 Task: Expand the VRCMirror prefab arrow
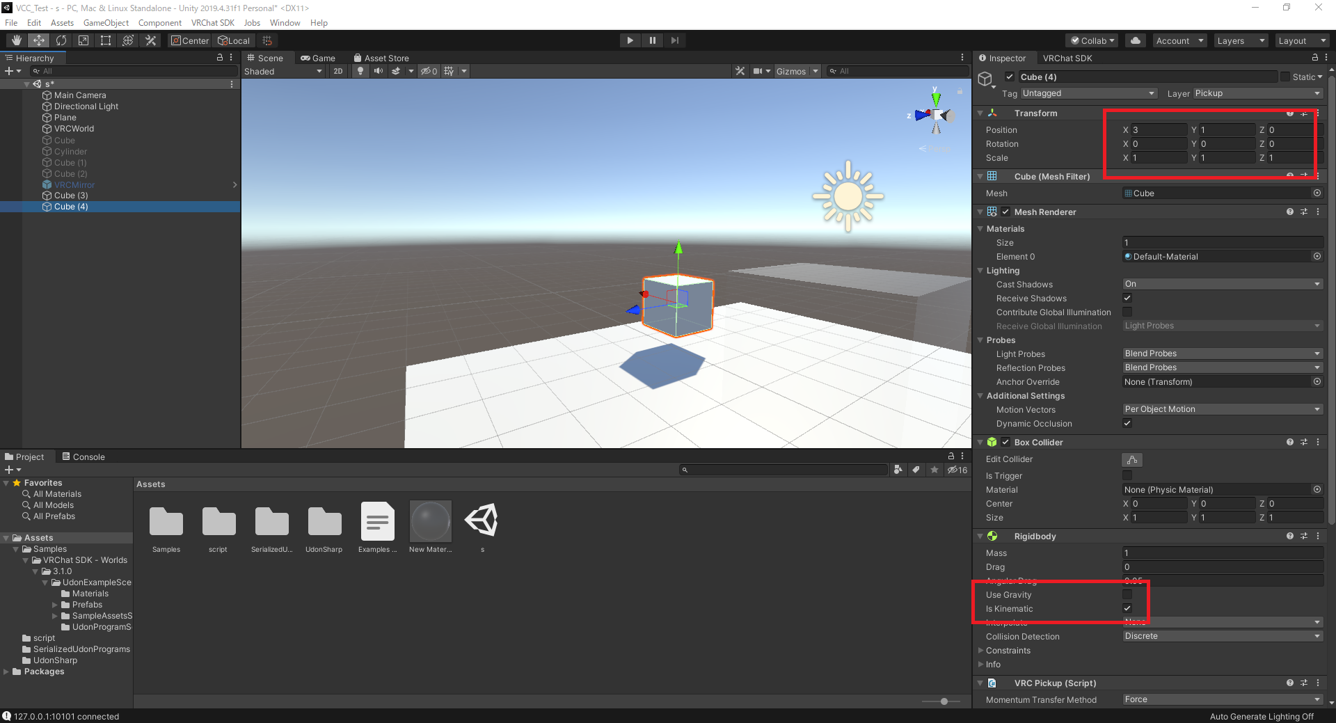(x=234, y=184)
